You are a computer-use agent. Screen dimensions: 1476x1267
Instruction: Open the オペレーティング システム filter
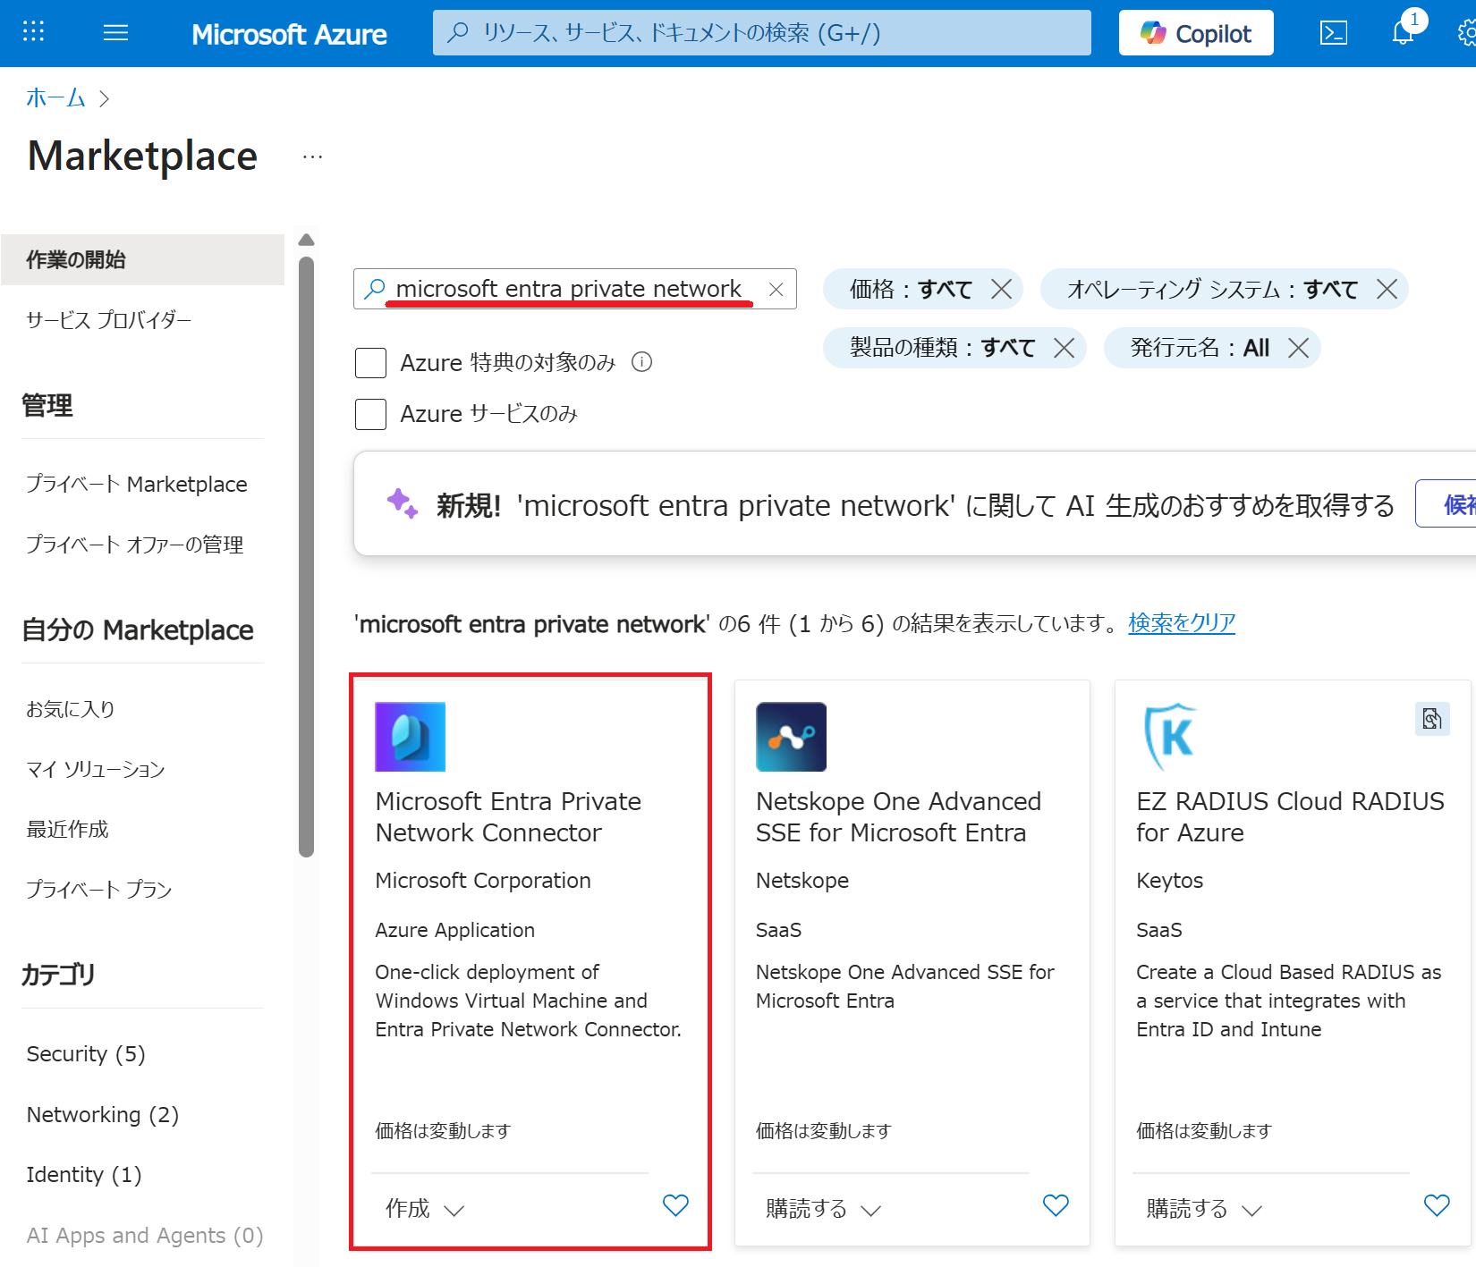click(x=1212, y=289)
